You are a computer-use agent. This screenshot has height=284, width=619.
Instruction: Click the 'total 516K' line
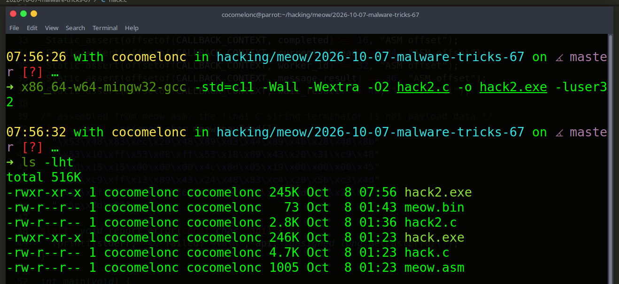click(44, 177)
